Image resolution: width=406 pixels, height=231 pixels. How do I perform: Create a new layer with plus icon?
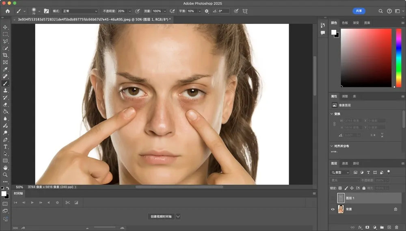pos(389,227)
